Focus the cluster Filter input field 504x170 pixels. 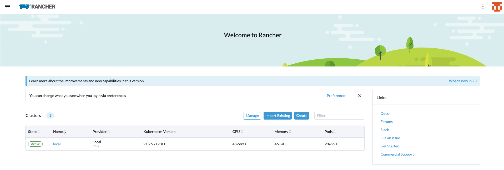point(339,116)
